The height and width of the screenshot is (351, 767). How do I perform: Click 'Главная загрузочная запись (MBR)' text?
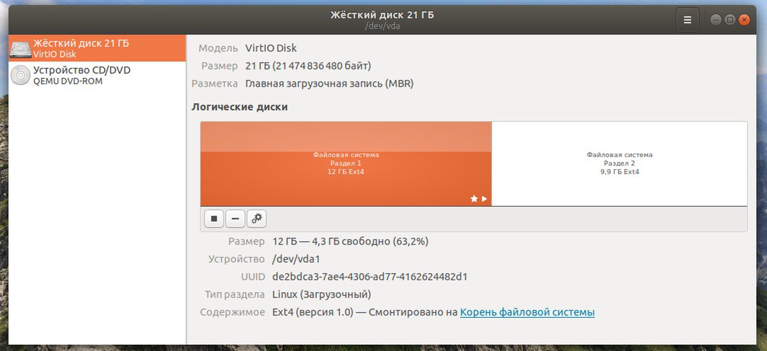(329, 84)
